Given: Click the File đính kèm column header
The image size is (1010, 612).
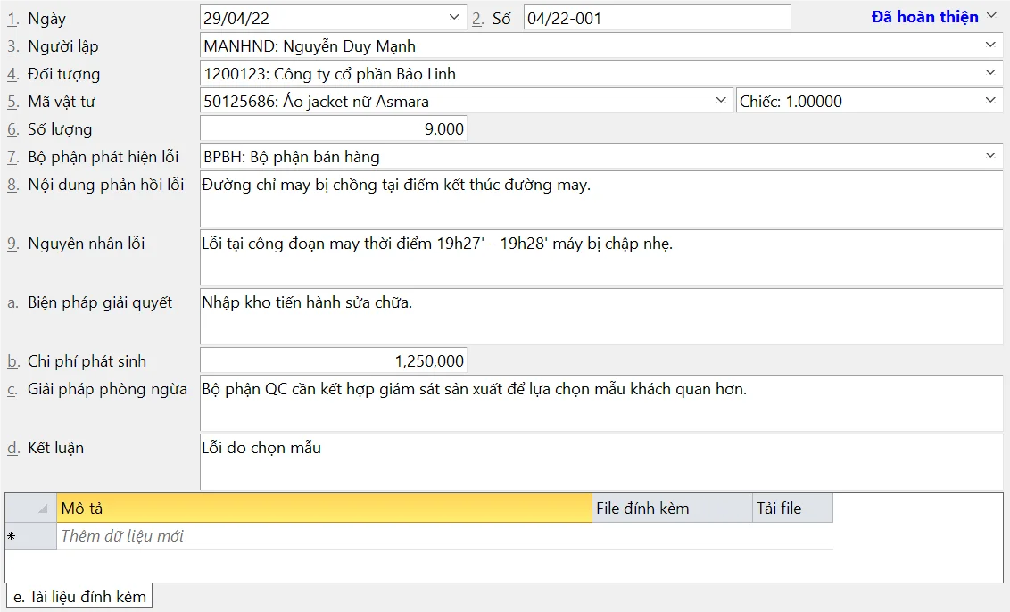Looking at the screenshot, I should click(672, 509).
